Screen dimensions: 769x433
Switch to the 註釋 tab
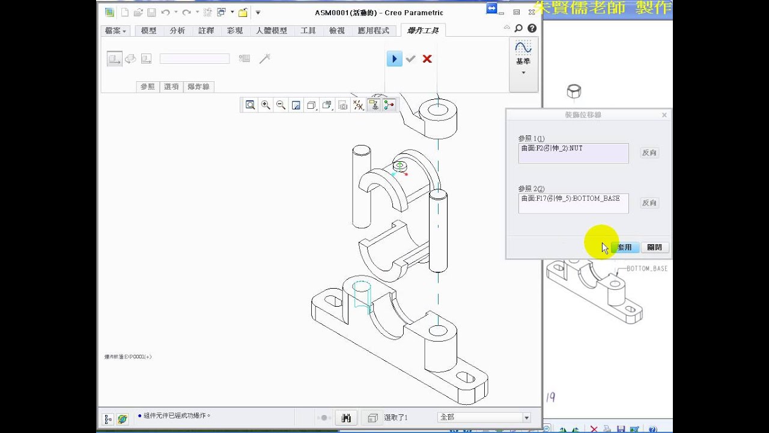point(206,31)
